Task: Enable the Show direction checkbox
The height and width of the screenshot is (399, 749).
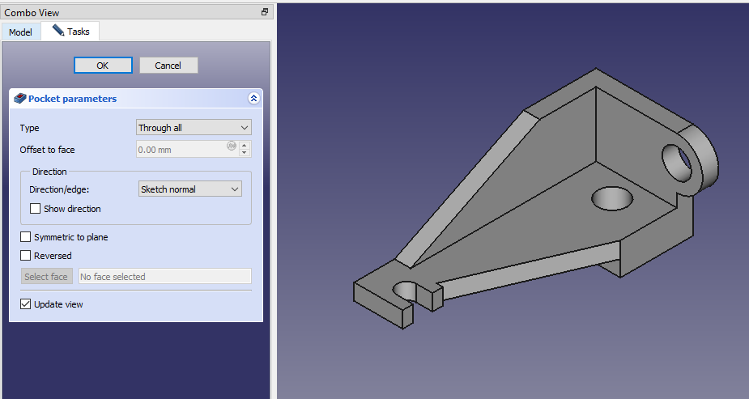Action: 35,209
